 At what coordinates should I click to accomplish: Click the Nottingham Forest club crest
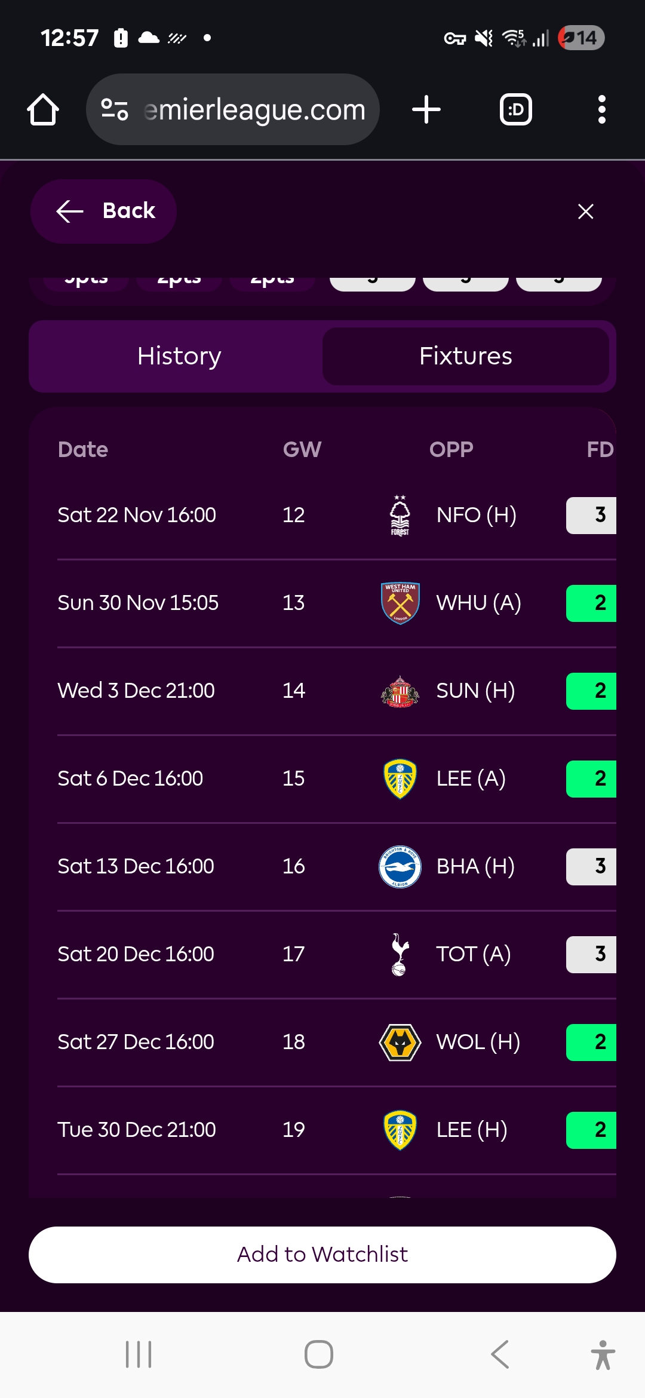click(x=400, y=515)
